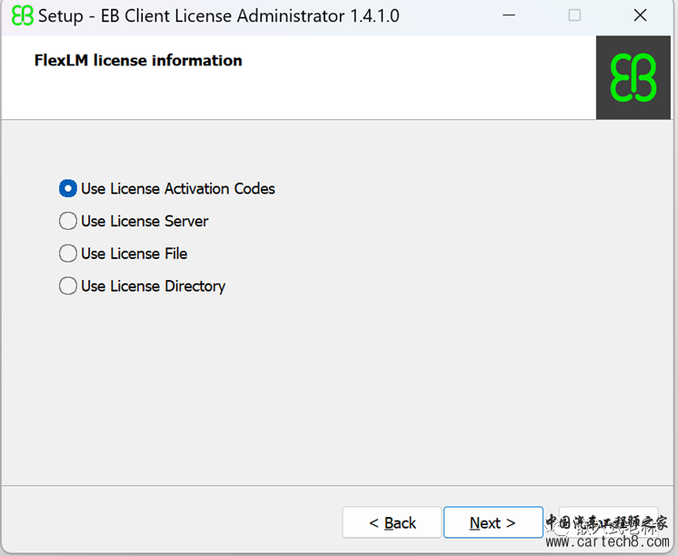The image size is (678, 556).
Task: Select Use License Server radio button
Action: 68,221
